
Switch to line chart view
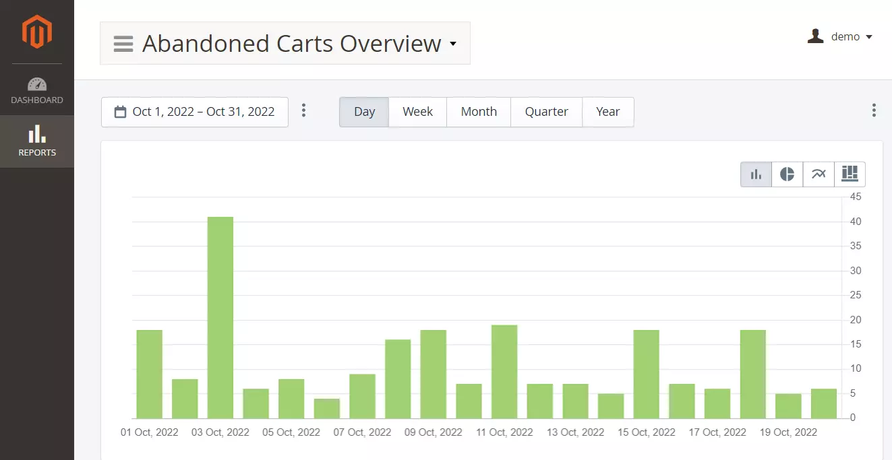(x=819, y=174)
